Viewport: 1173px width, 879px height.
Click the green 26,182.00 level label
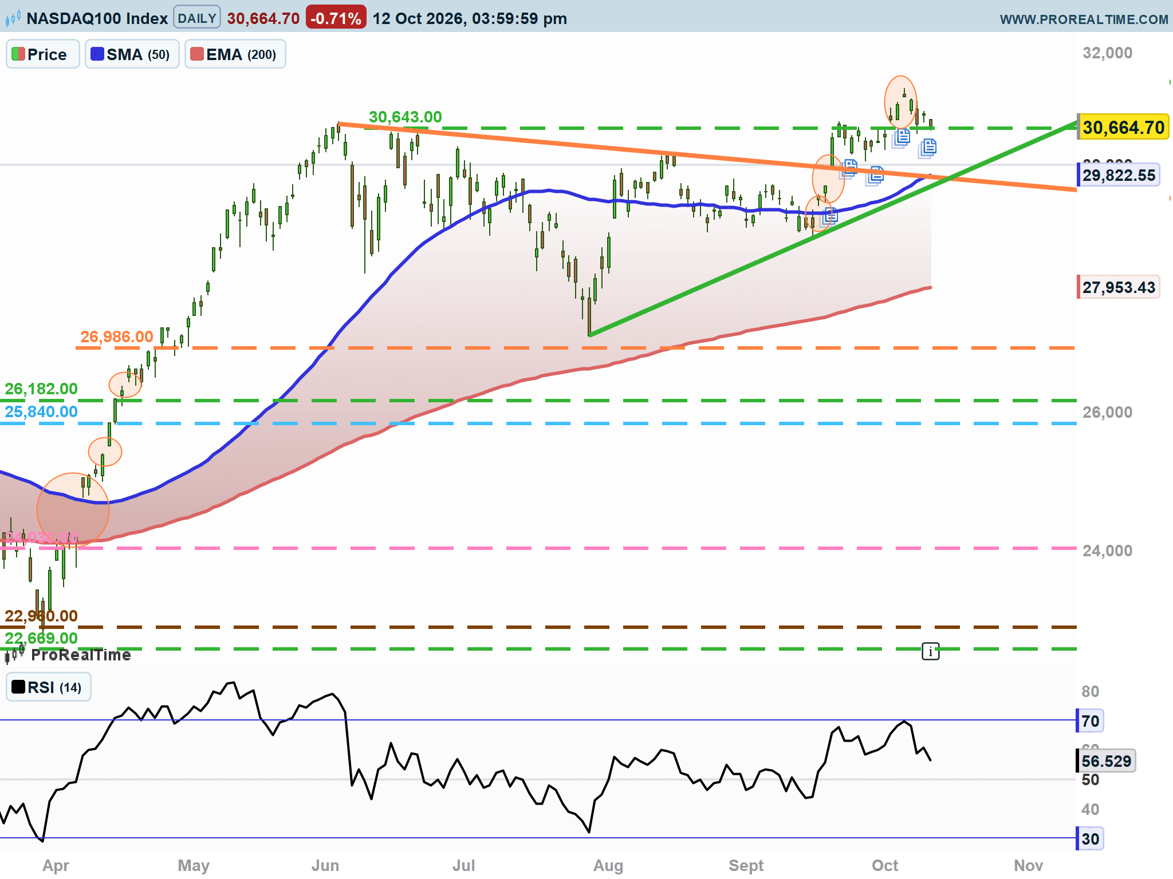(x=41, y=389)
